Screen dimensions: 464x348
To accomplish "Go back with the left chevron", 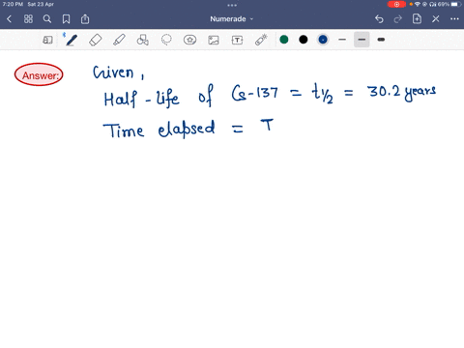I will coord(9,19).
